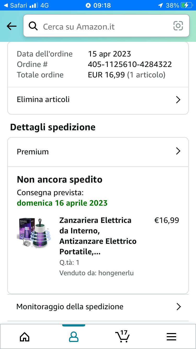Open Elimina articoli option
Image resolution: width=196 pixels, height=349 pixels.
click(43, 100)
